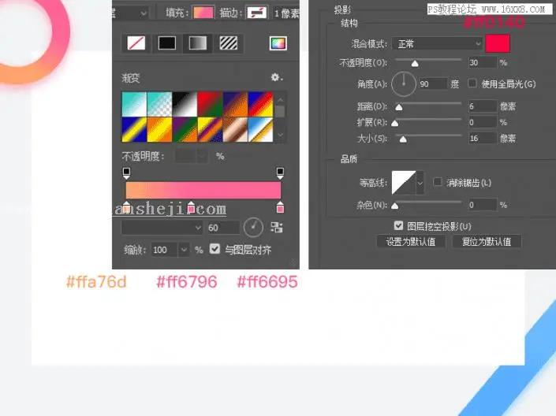556x416 pixels.
Task: Open the gradient stop opacity dropdown arrow
Action: 202,156
